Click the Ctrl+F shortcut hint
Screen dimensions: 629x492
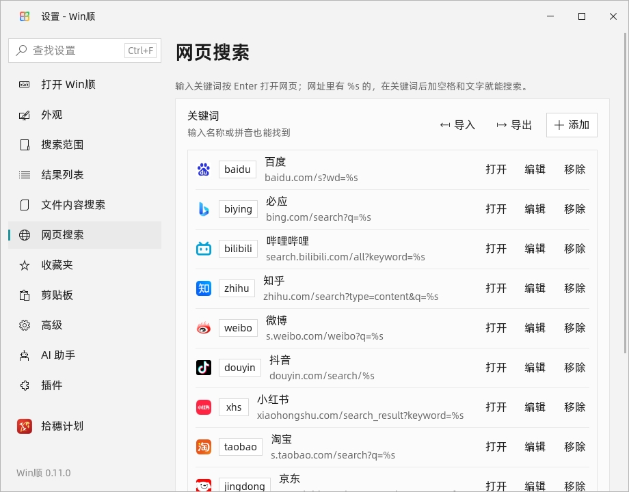coord(140,51)
